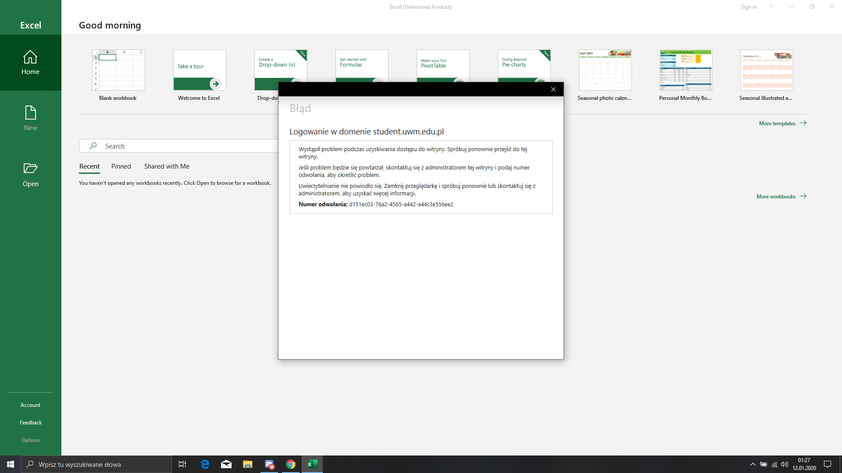This screenshot has width=842, height=473.
Task: Open Help with the question mark icon
Action: pyautogui.click(x=771, y=7)
